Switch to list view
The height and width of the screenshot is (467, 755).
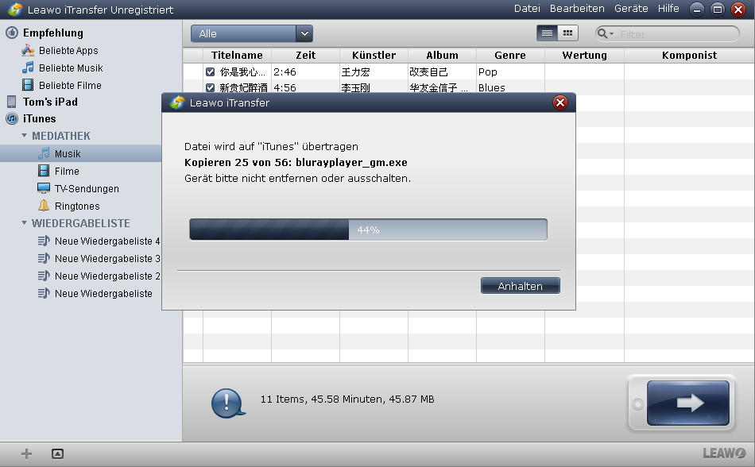pyautogui.click(x=547, y=33)
